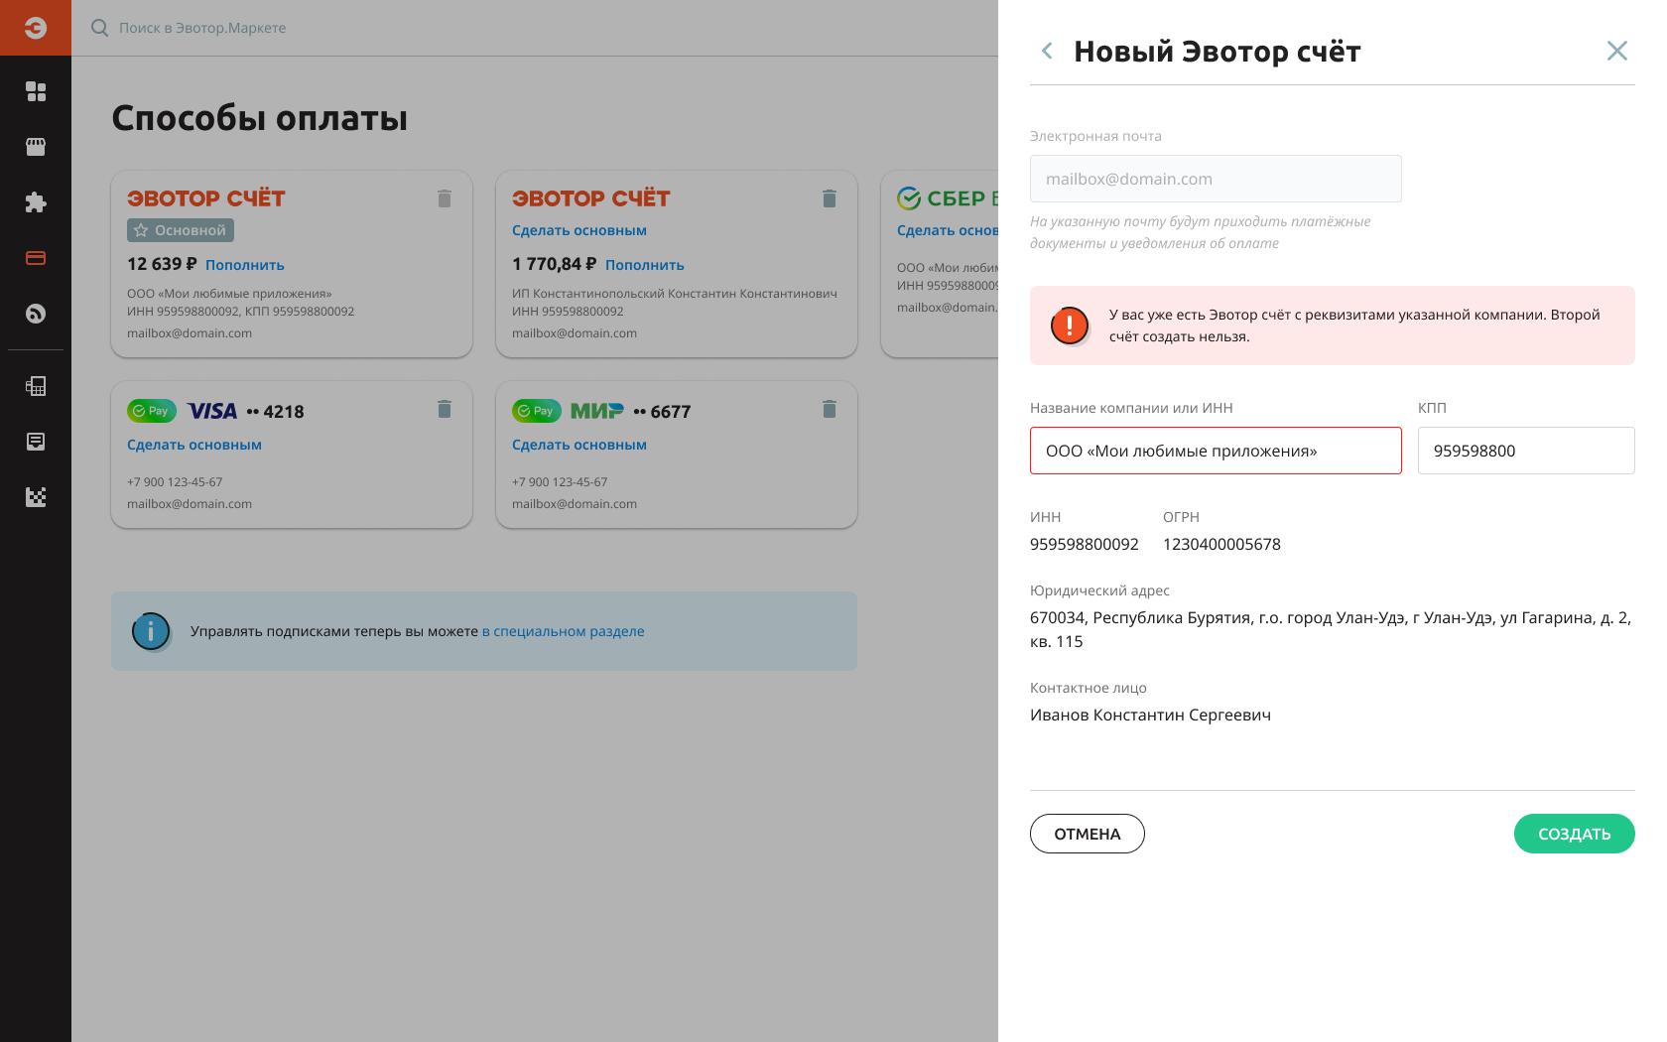Click the Способы оплаты heading
1667x1042 pixels.
pyautogui.click(x=260, y=118)
